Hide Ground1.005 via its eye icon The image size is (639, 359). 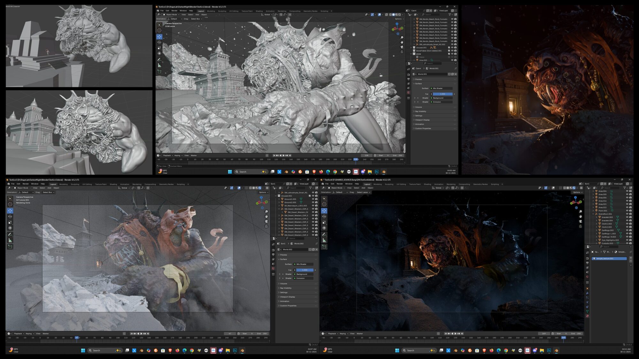(313, 199)
